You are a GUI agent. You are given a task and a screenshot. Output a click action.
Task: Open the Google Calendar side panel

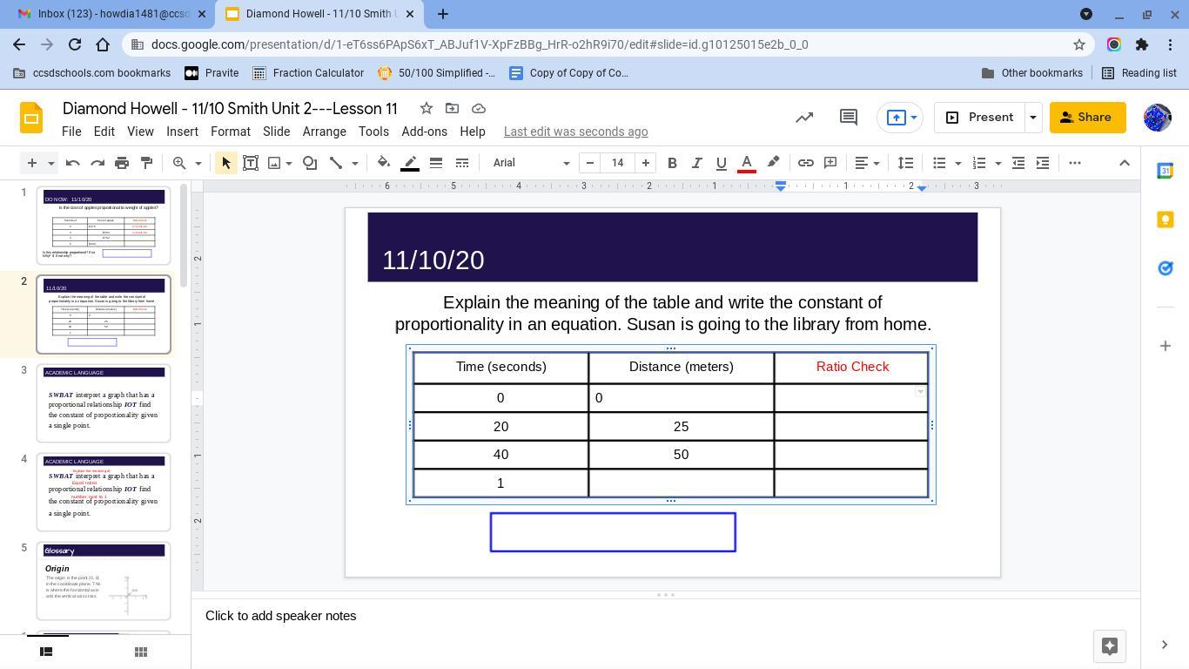[1165, 171]
